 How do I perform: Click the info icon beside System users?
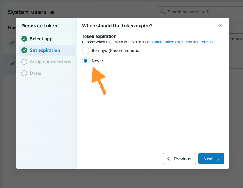click(x=52, y=12)
